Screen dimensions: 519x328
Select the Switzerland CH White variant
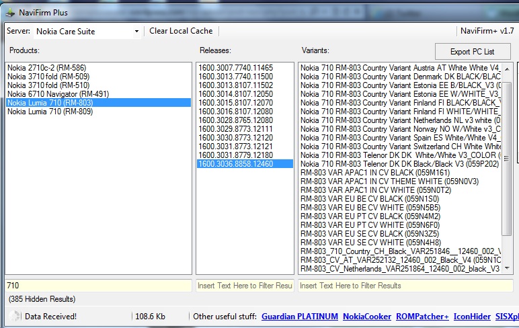click(x=401, y=147)
